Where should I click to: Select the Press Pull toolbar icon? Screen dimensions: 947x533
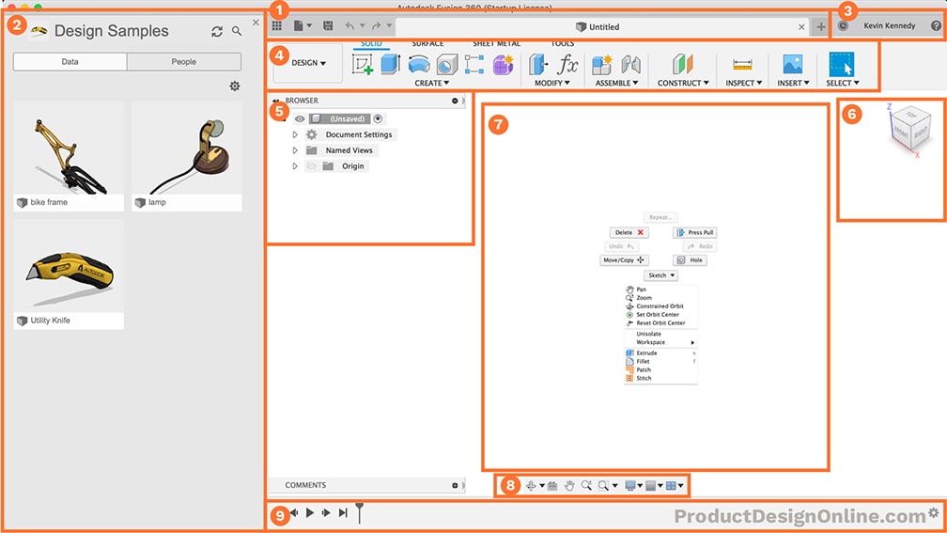[538, 64]
